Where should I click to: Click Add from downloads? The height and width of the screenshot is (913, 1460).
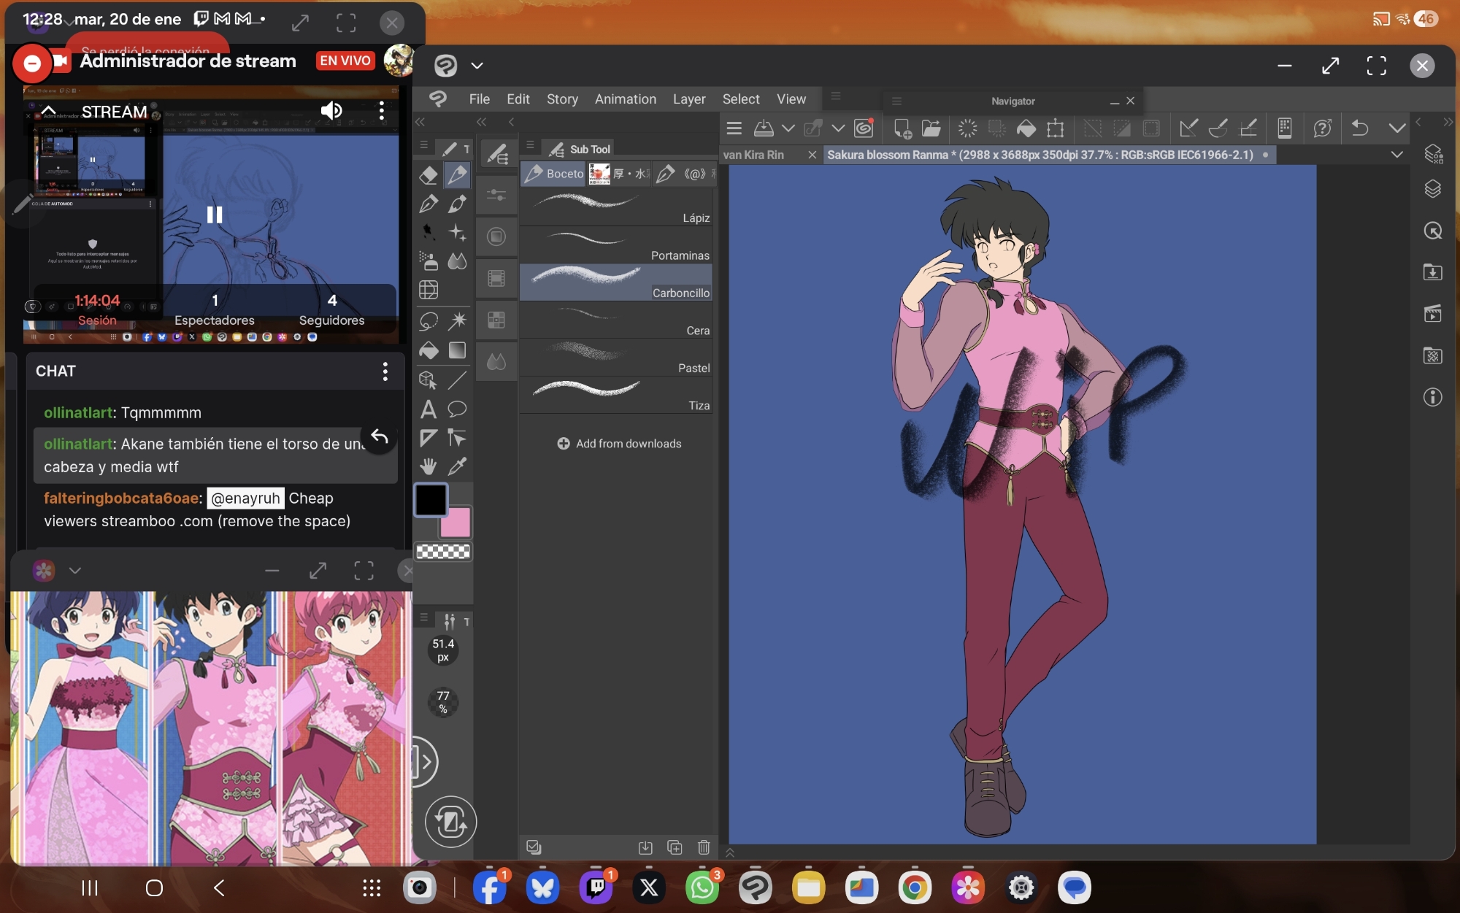pos(619,444)
